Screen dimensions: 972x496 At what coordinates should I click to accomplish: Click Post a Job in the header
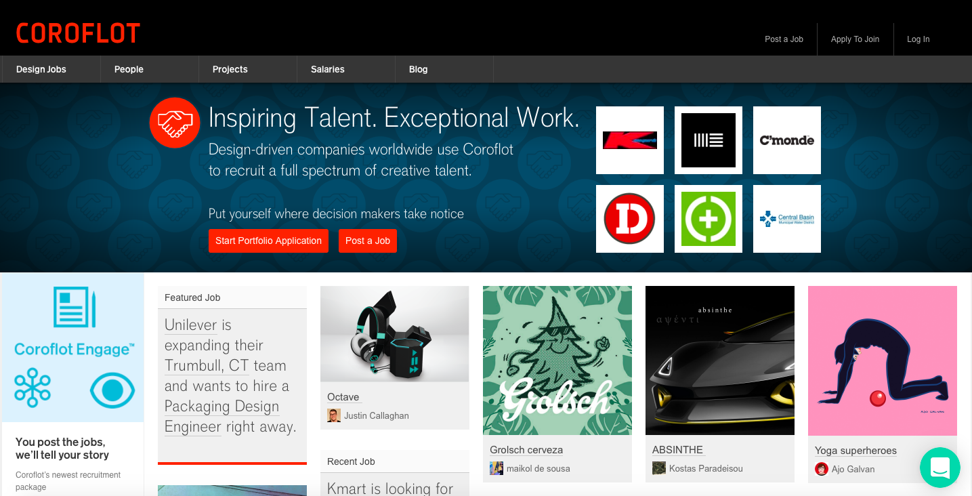point(784,39)
